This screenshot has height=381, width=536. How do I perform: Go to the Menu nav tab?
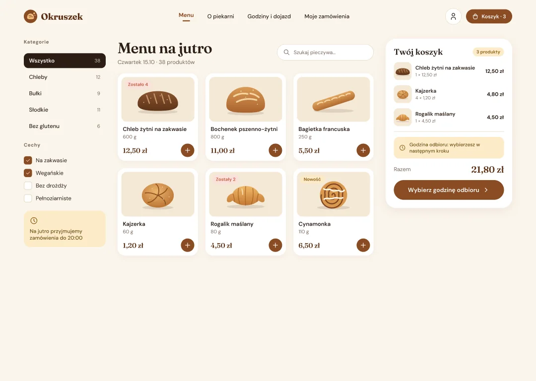pos(186,15)
